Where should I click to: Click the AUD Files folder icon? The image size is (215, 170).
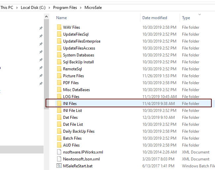[59, 145]
